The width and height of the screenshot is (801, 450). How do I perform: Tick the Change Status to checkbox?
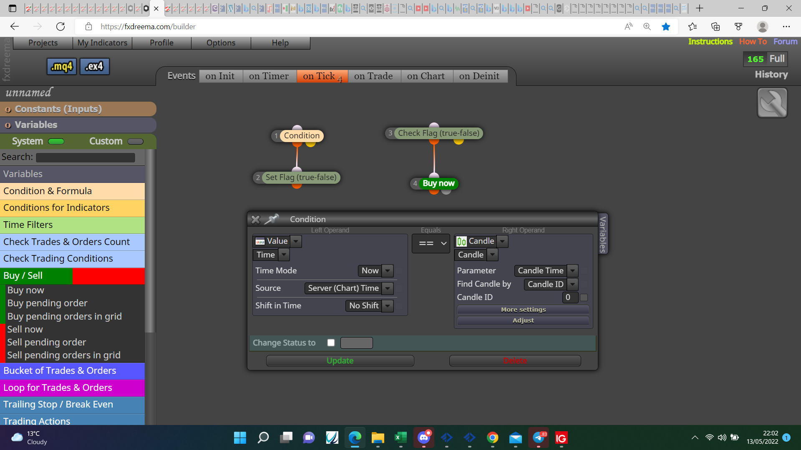point(331,342)
